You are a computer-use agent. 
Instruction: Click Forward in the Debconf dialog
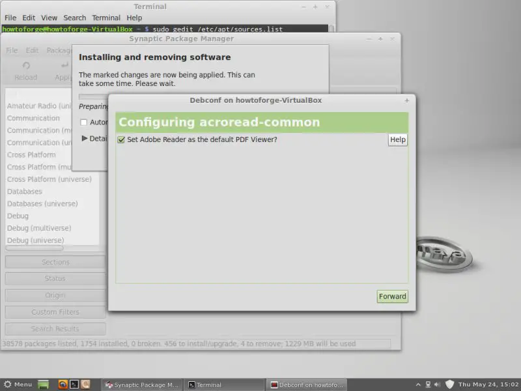[x=393, y=297]
